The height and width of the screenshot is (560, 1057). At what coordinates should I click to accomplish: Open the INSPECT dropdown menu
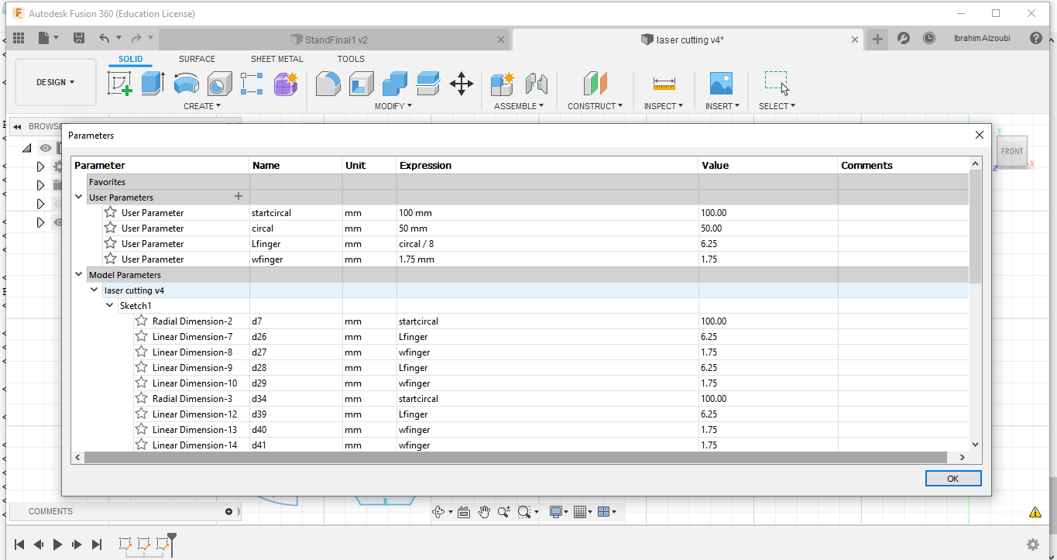[x=664, y=106]
